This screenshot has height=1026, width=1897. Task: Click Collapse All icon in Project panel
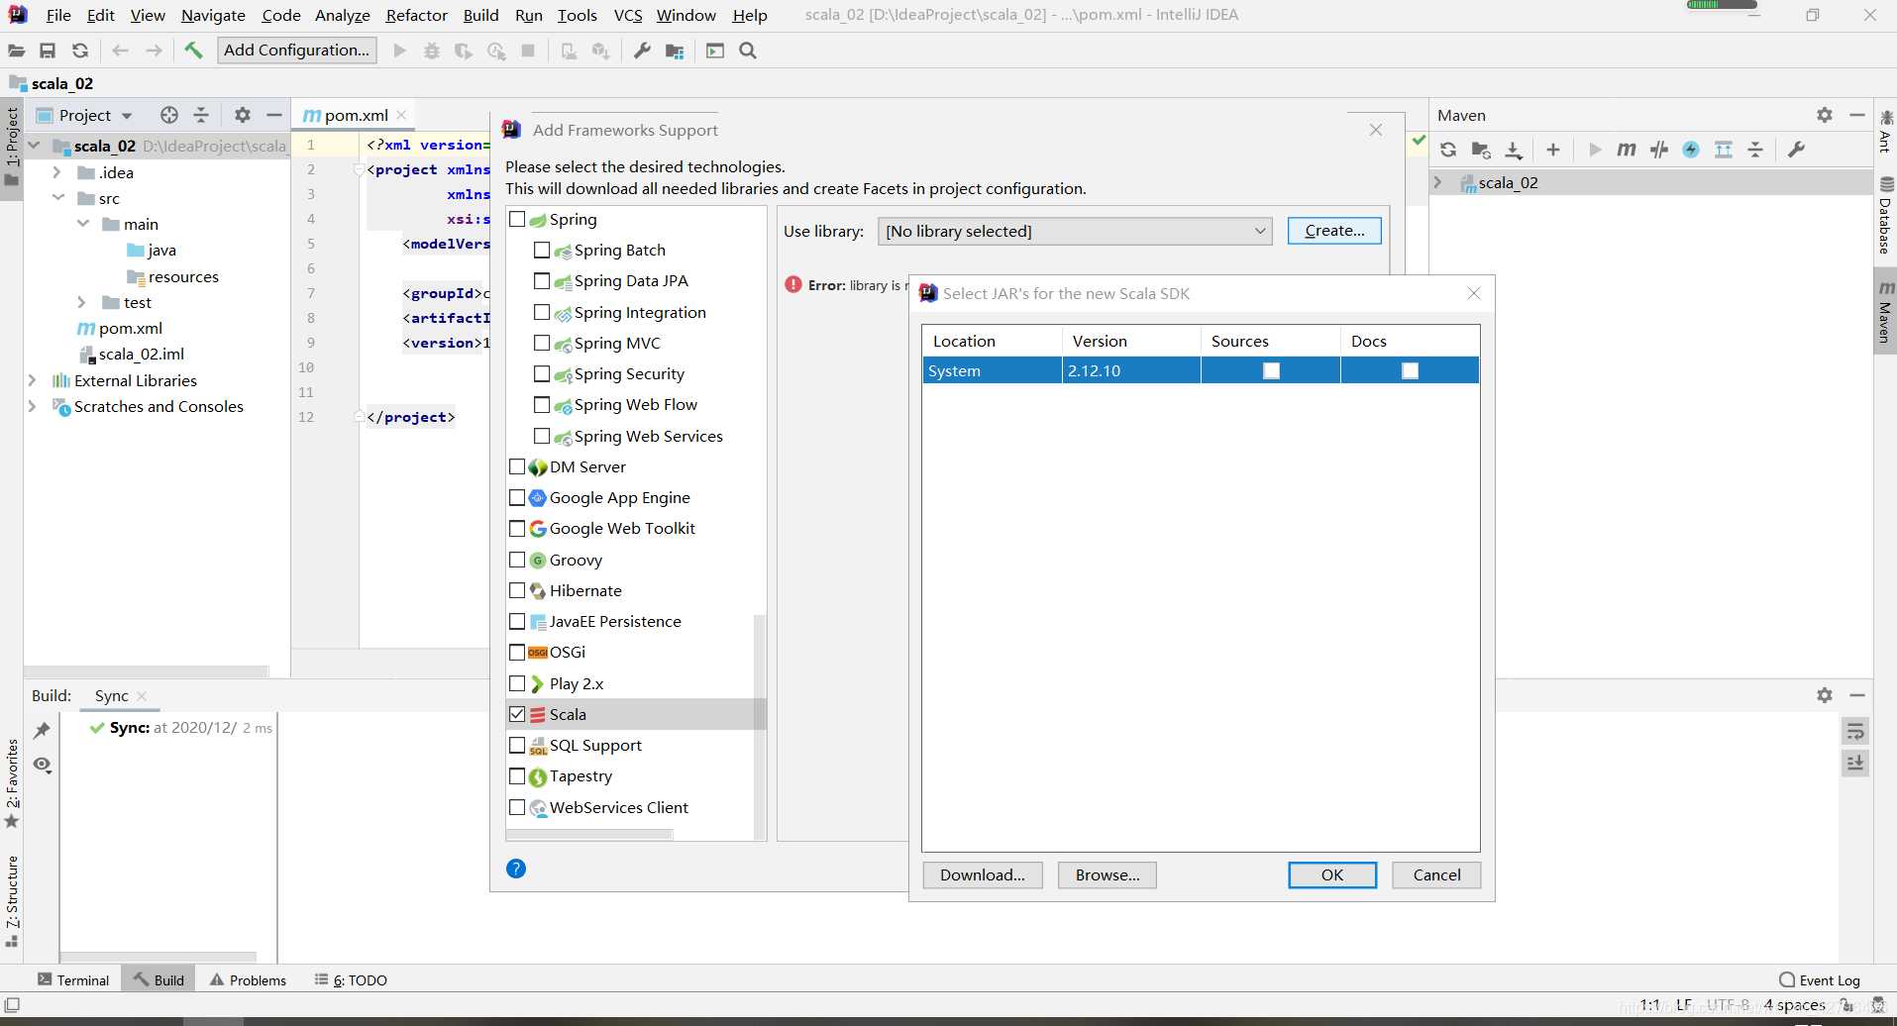(201, 115)
